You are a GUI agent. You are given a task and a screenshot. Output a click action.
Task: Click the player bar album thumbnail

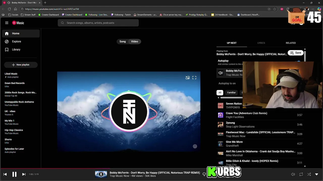(x=101, y=174)
